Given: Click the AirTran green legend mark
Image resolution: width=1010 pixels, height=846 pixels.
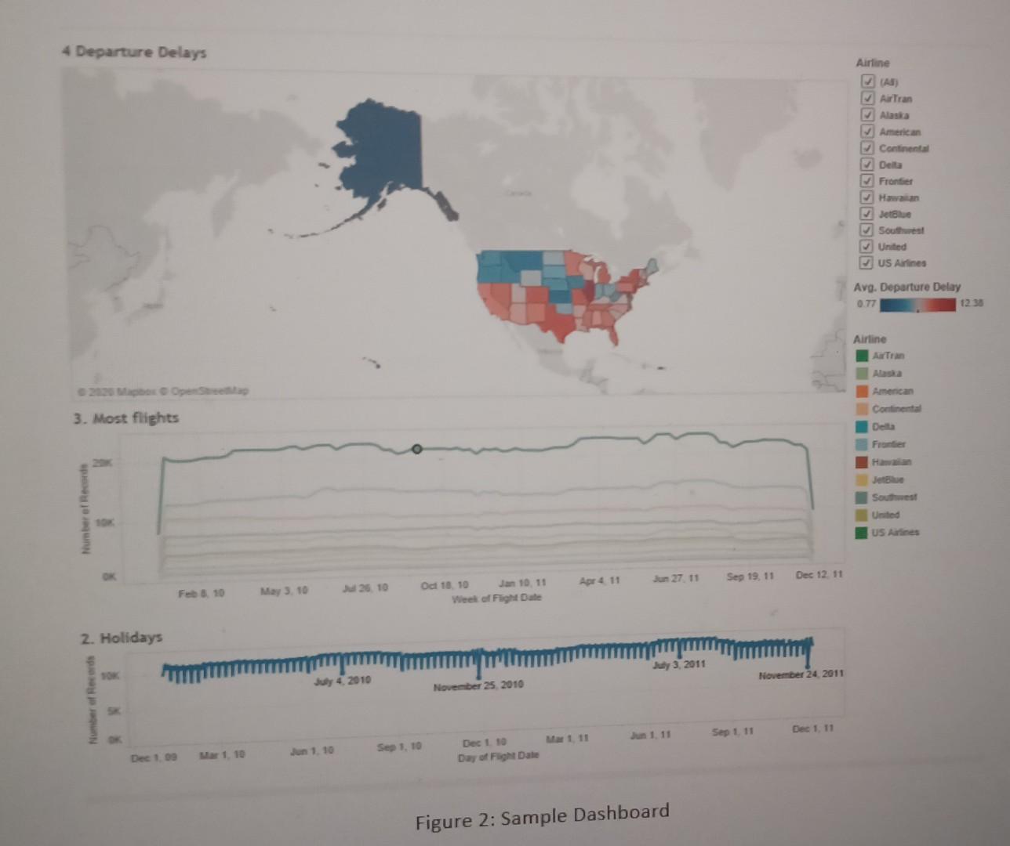Looking at the screenshot, I should tap(865, 356).
